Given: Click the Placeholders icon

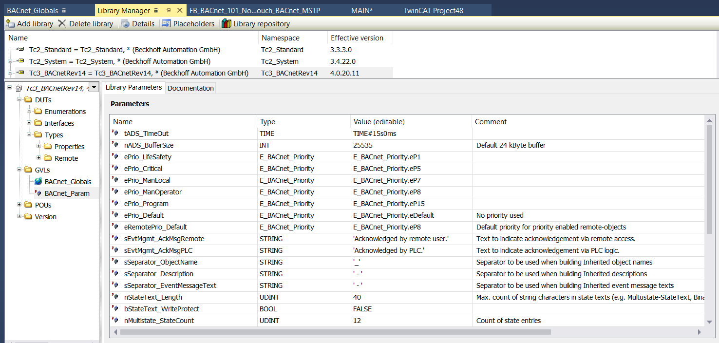Looking at the screenshot, I should [x=166, y=23].
